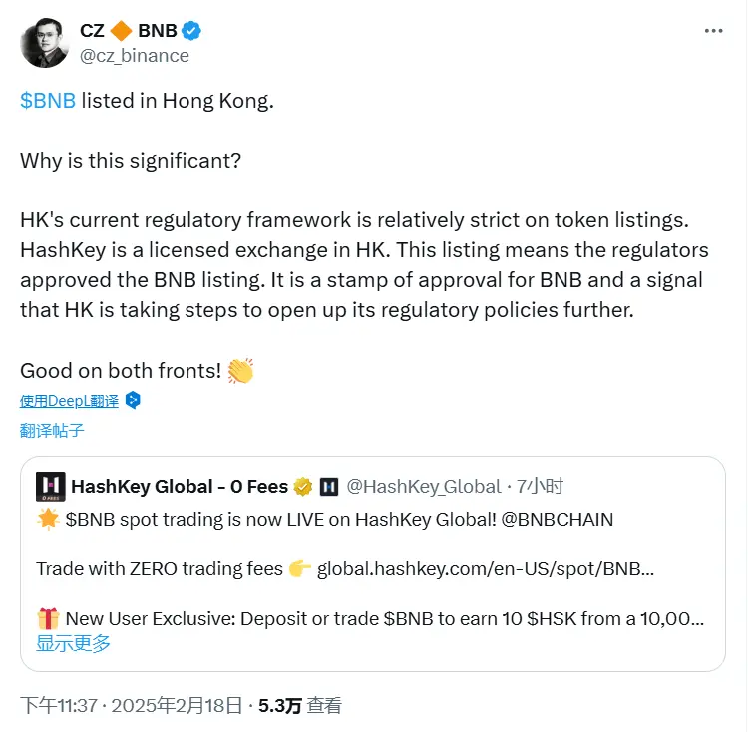Click the orange diamond emoji in the name
The height and width of the screenshot is (732, 748).
tap(122, 31)
